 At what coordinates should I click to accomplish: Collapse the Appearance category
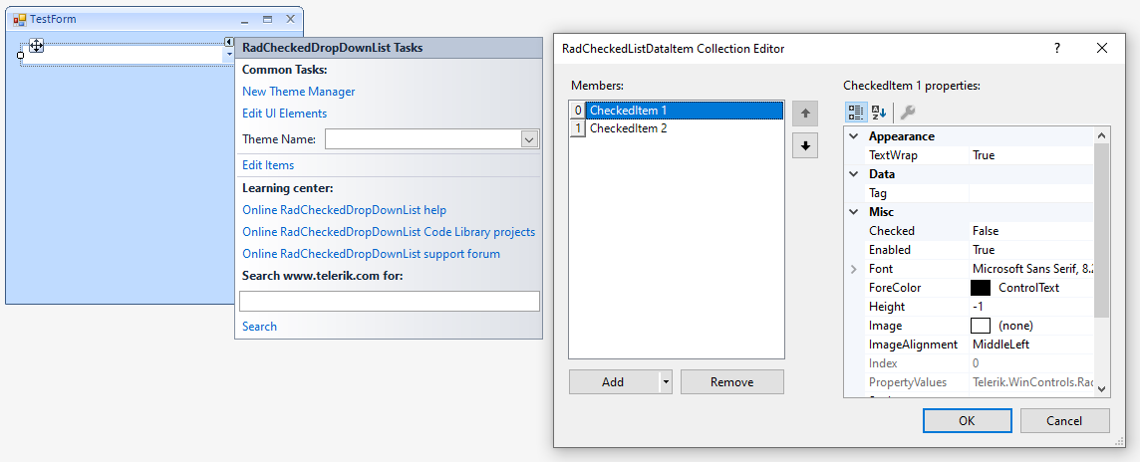pos(854,136)
